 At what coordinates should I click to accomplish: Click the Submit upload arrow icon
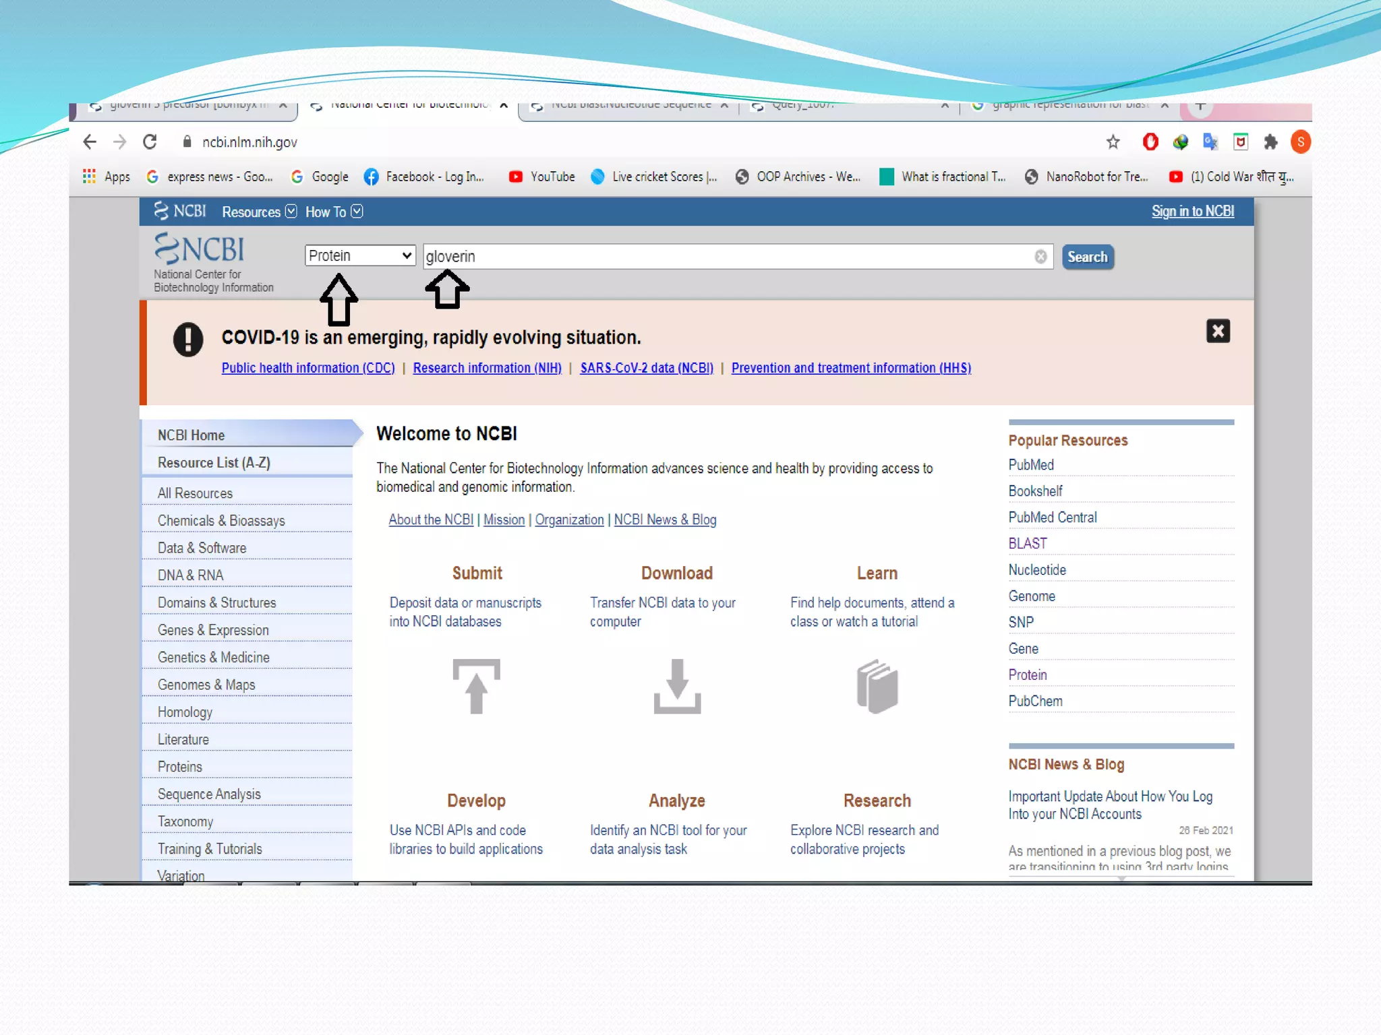tap(476, 686)
